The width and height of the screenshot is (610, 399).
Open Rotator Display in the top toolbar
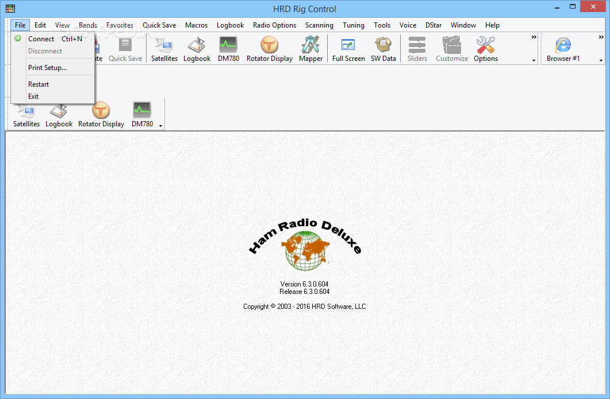pyautogui.click(x=269, y=49)
